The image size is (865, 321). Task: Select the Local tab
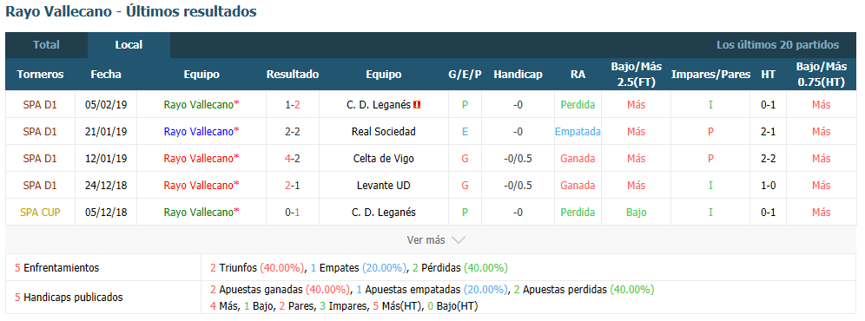pos(129,45)
